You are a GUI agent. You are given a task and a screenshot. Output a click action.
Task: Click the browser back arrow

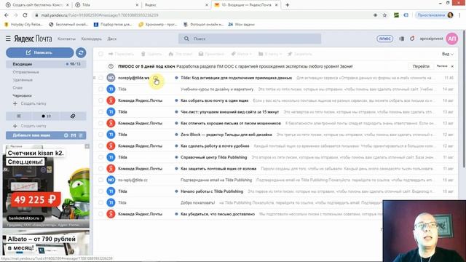(x=7, y=15)
